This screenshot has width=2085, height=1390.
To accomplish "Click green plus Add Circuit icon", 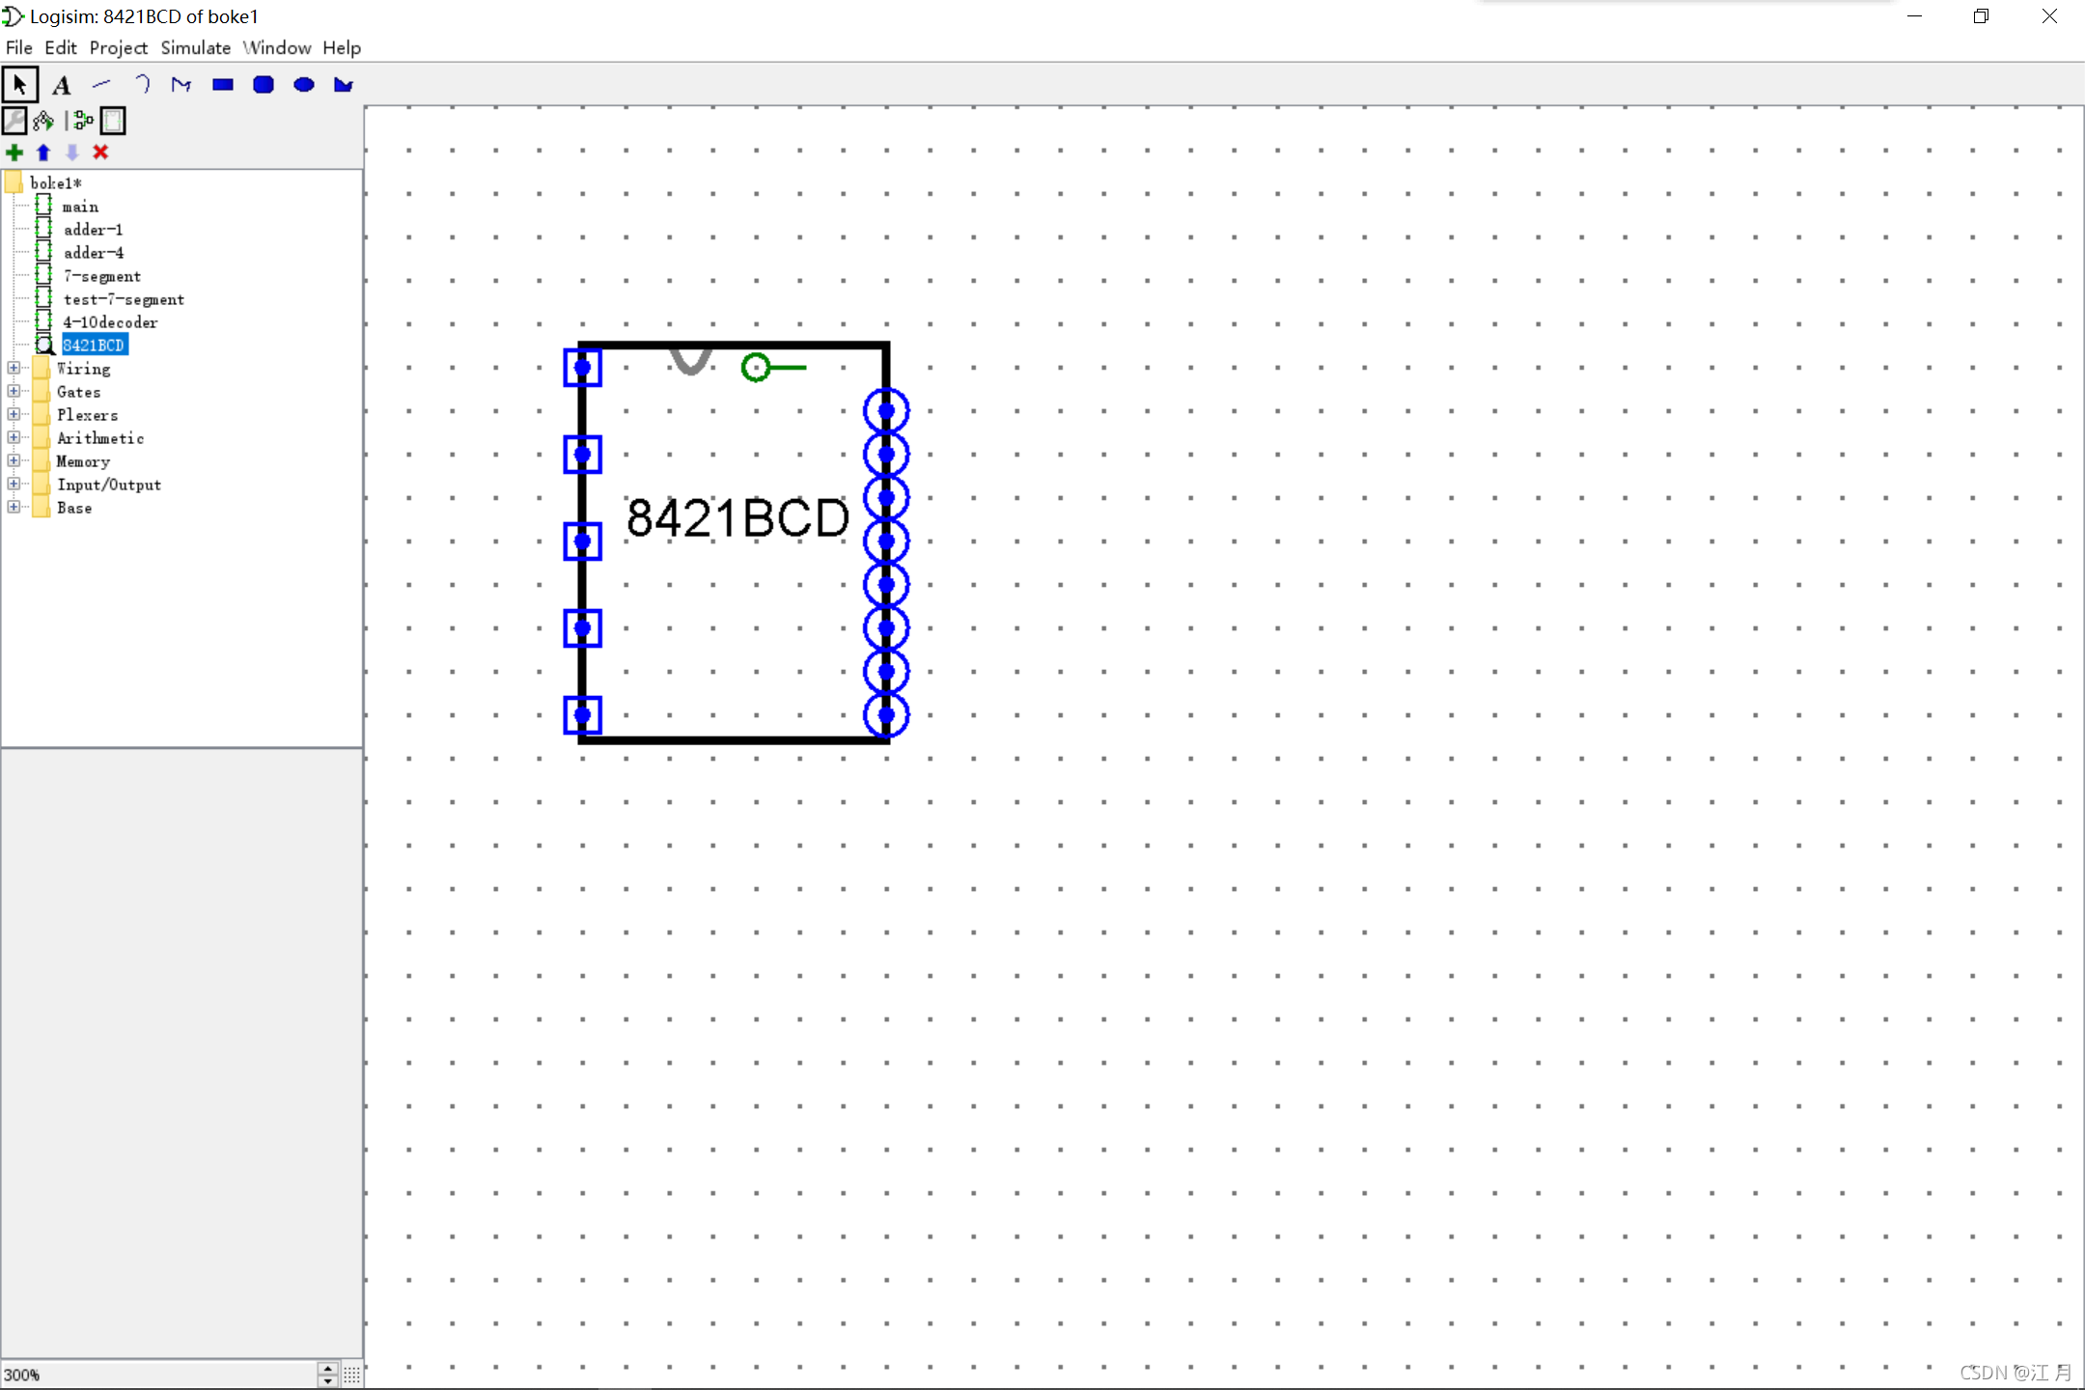I will [x=14, y=153].
